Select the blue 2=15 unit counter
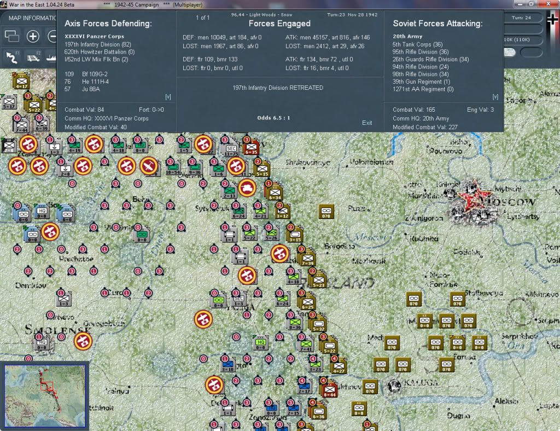560x431 pixels. [294, 409]
